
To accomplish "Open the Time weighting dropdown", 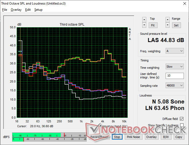I will [175, 67].
